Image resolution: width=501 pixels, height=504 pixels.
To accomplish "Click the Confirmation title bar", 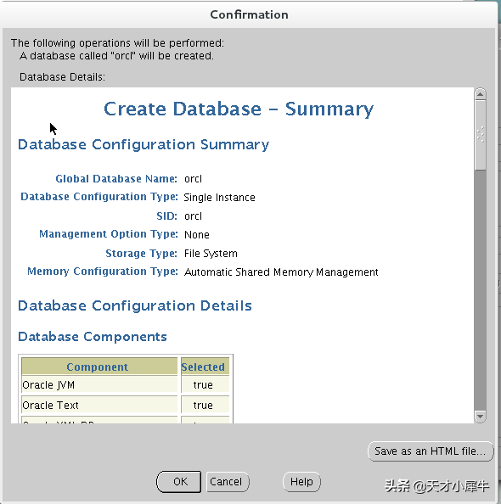I will [x=249, y=14].
